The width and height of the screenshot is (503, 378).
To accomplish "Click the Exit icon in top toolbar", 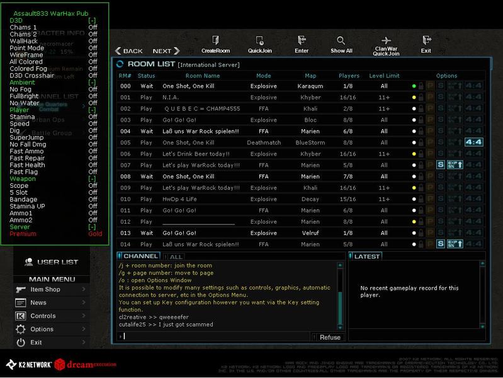I will point(426,40).
